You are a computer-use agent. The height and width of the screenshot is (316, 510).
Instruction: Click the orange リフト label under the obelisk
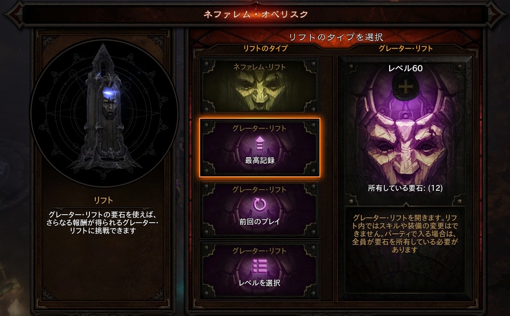point(103,200)
